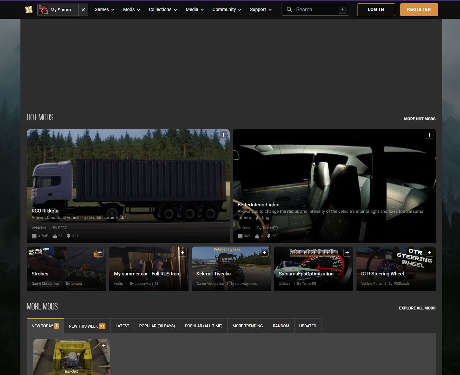Open the RCO Rikkota mod title
The height and width of the screenshot is (375, 460).
(45, 211)
